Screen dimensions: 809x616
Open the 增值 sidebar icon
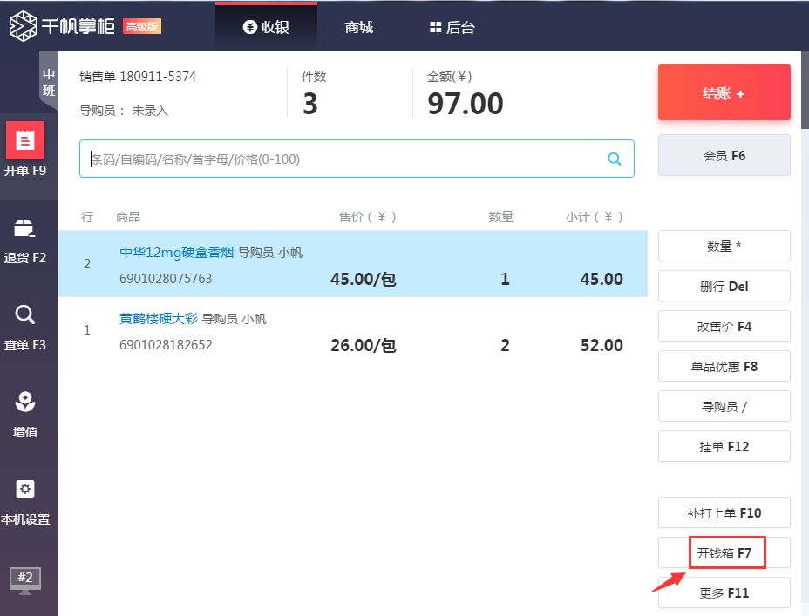pyautogui.click(x=24, y=402)
